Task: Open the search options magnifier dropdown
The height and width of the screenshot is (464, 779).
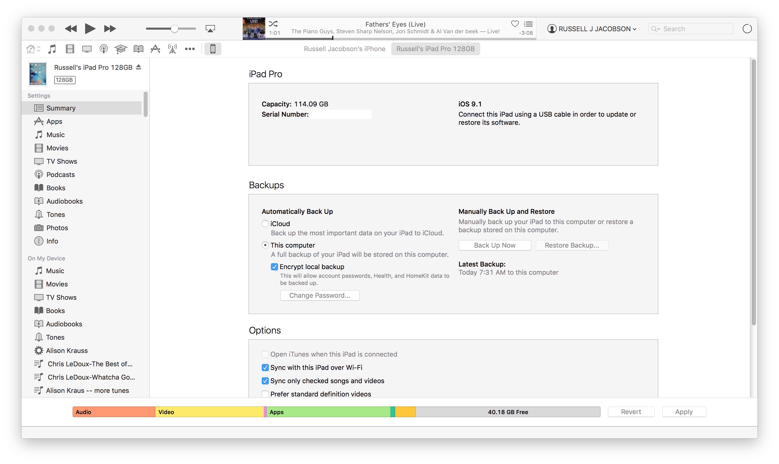Action: click(655, 29)
